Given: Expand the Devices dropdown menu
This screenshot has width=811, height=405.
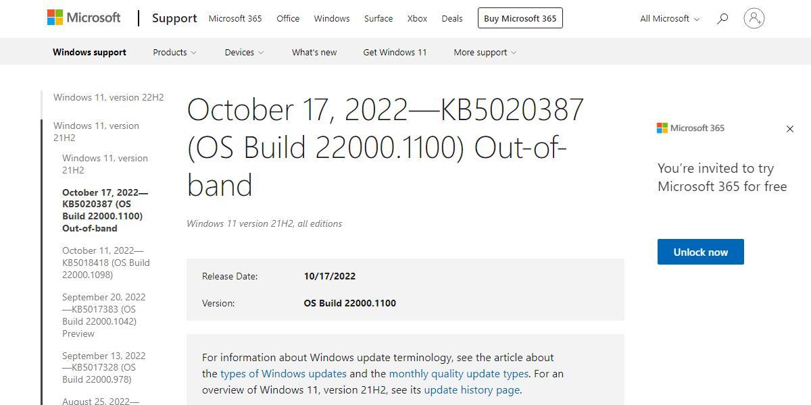Looking at the screenshot, I should pyautogui.click(x=244, y=52).
